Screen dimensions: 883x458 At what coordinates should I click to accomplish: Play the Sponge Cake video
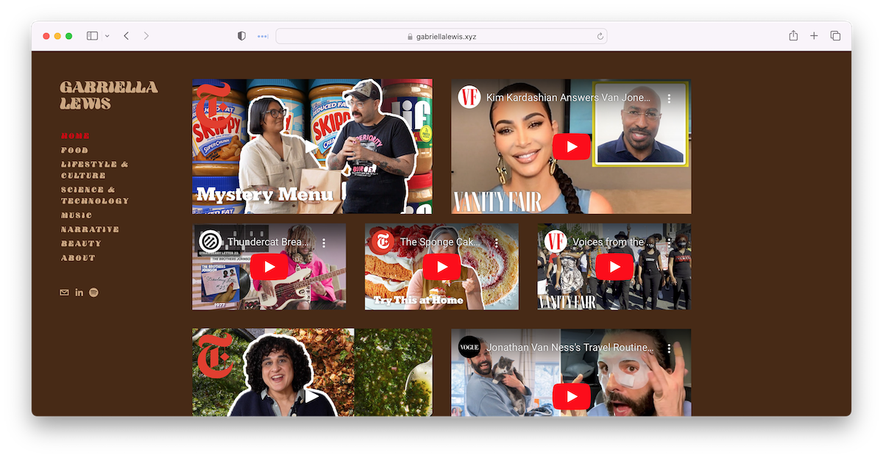pyautogui.click(x=441, y=267)
